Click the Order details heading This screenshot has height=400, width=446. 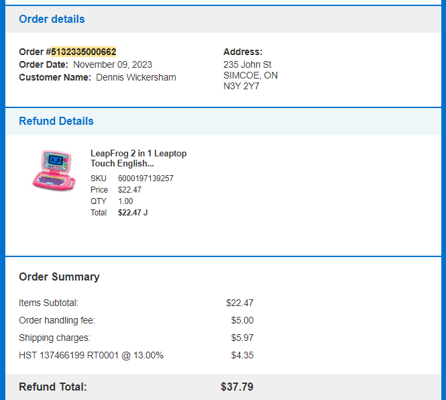[x=52, y=19]
